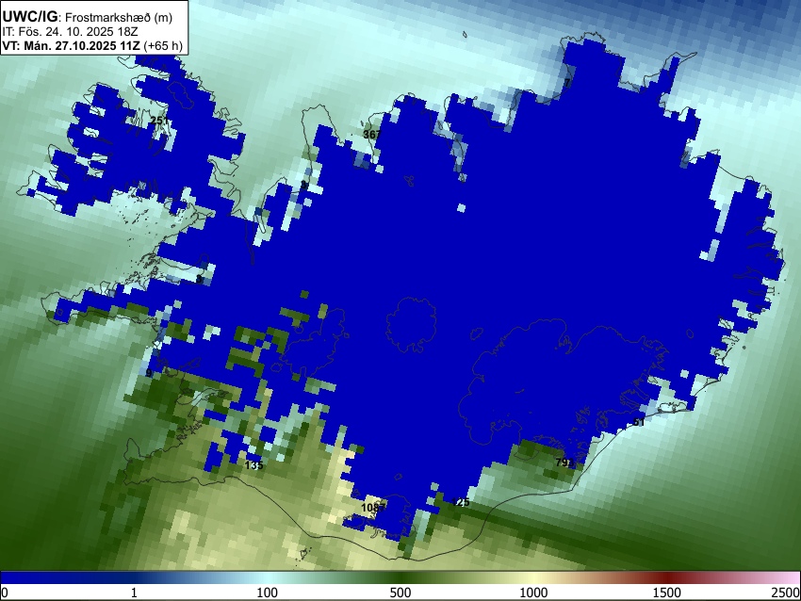Click the map value label '251'
801x601 pixels.
pyautogui.click(x=159, y=121)
